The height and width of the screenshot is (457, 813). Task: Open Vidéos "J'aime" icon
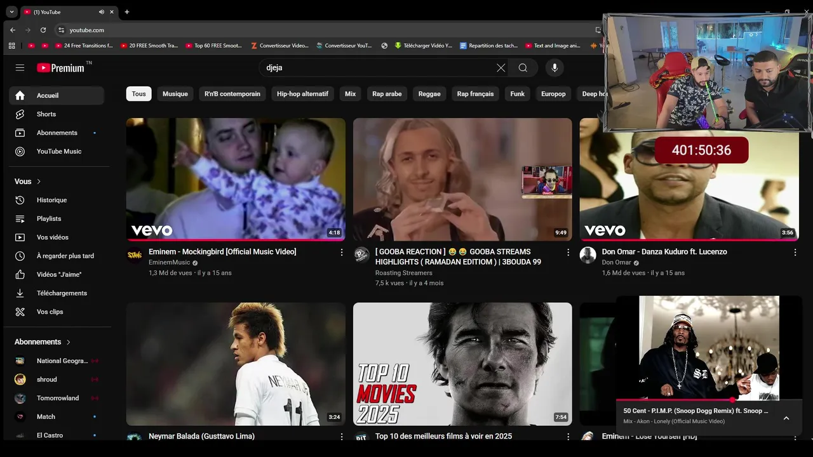20,274
